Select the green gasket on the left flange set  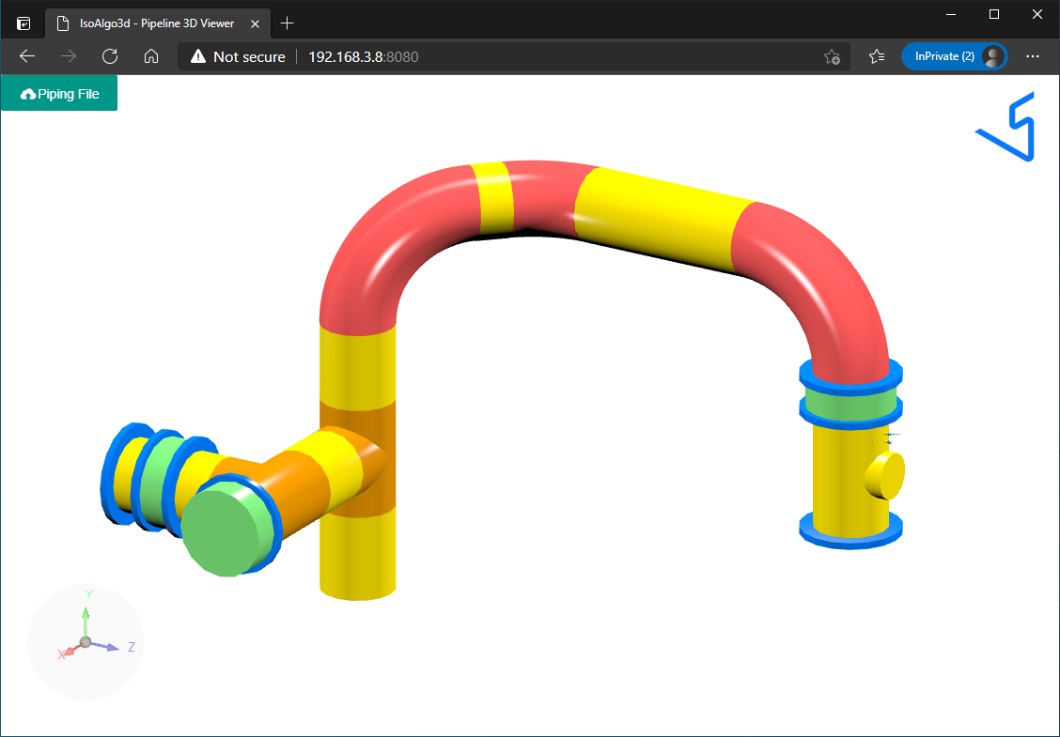(x=160, y=481)
